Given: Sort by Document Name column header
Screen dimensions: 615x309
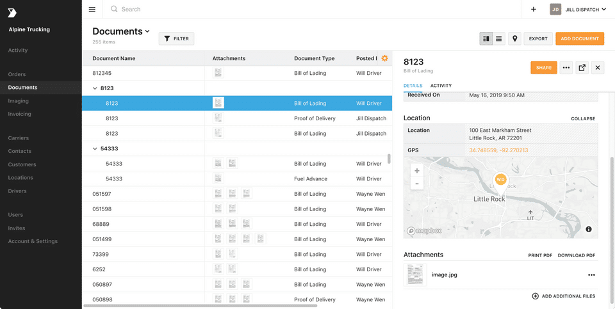Looking at the screenshot, I should (114, 58).
